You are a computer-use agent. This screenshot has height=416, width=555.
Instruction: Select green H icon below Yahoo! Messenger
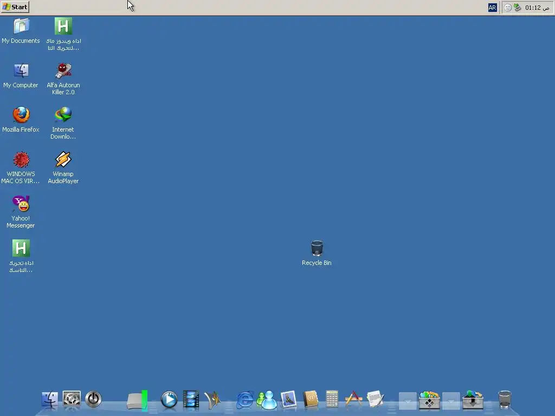(21, 248)
